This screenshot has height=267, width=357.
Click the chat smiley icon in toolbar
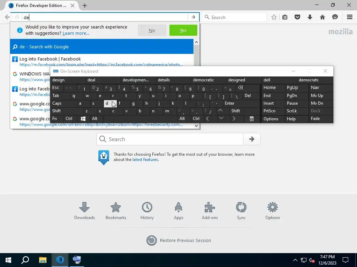tap(335, 17)
